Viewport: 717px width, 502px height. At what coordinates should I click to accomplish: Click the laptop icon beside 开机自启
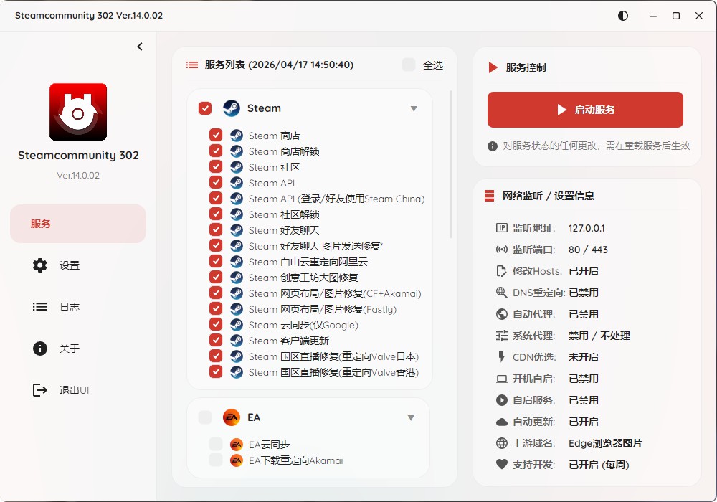pos(502,379)
